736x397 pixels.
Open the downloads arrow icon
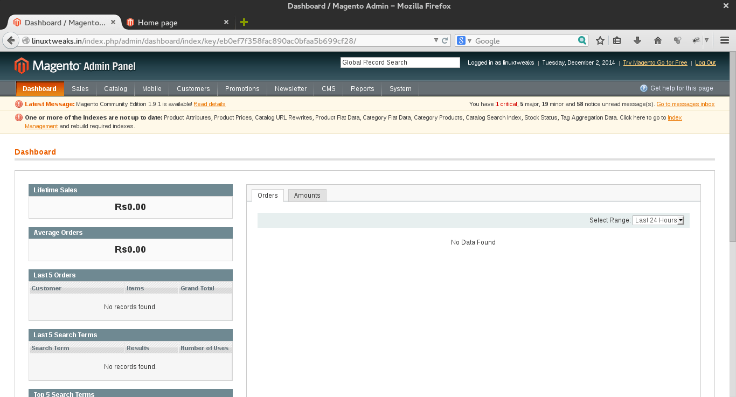[x=637, y=40]
